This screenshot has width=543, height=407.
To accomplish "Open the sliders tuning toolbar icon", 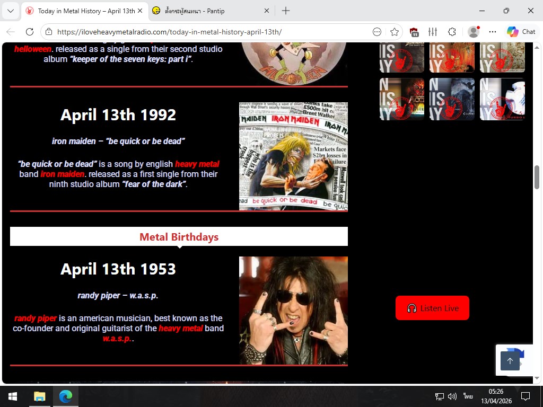I will [x=433, y=32].
